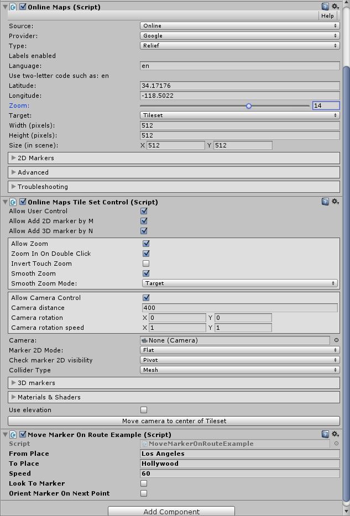
Task: Click the From Place field
Action: click(x=240, y=454)
